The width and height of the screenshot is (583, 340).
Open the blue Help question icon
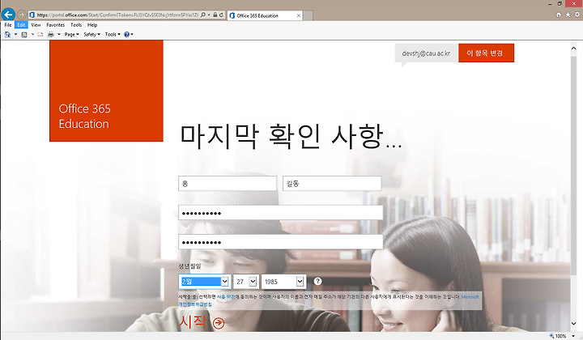coord(128,34)
